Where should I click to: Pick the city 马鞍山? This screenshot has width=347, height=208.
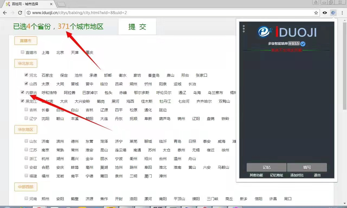[x=223, y=167]
